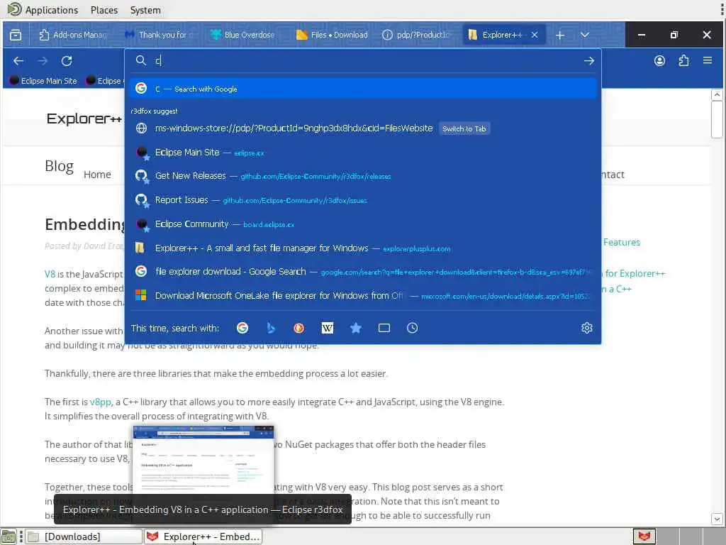The width and height of the screenshot is (726, 545).
Task: Click the address bar input field
Action: click(x=366, y=61)
